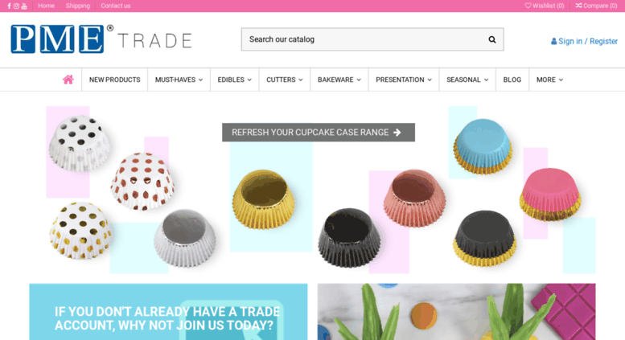The image size is (625, 340).
Task: Expand the More menu
Action: pos(549,80)
